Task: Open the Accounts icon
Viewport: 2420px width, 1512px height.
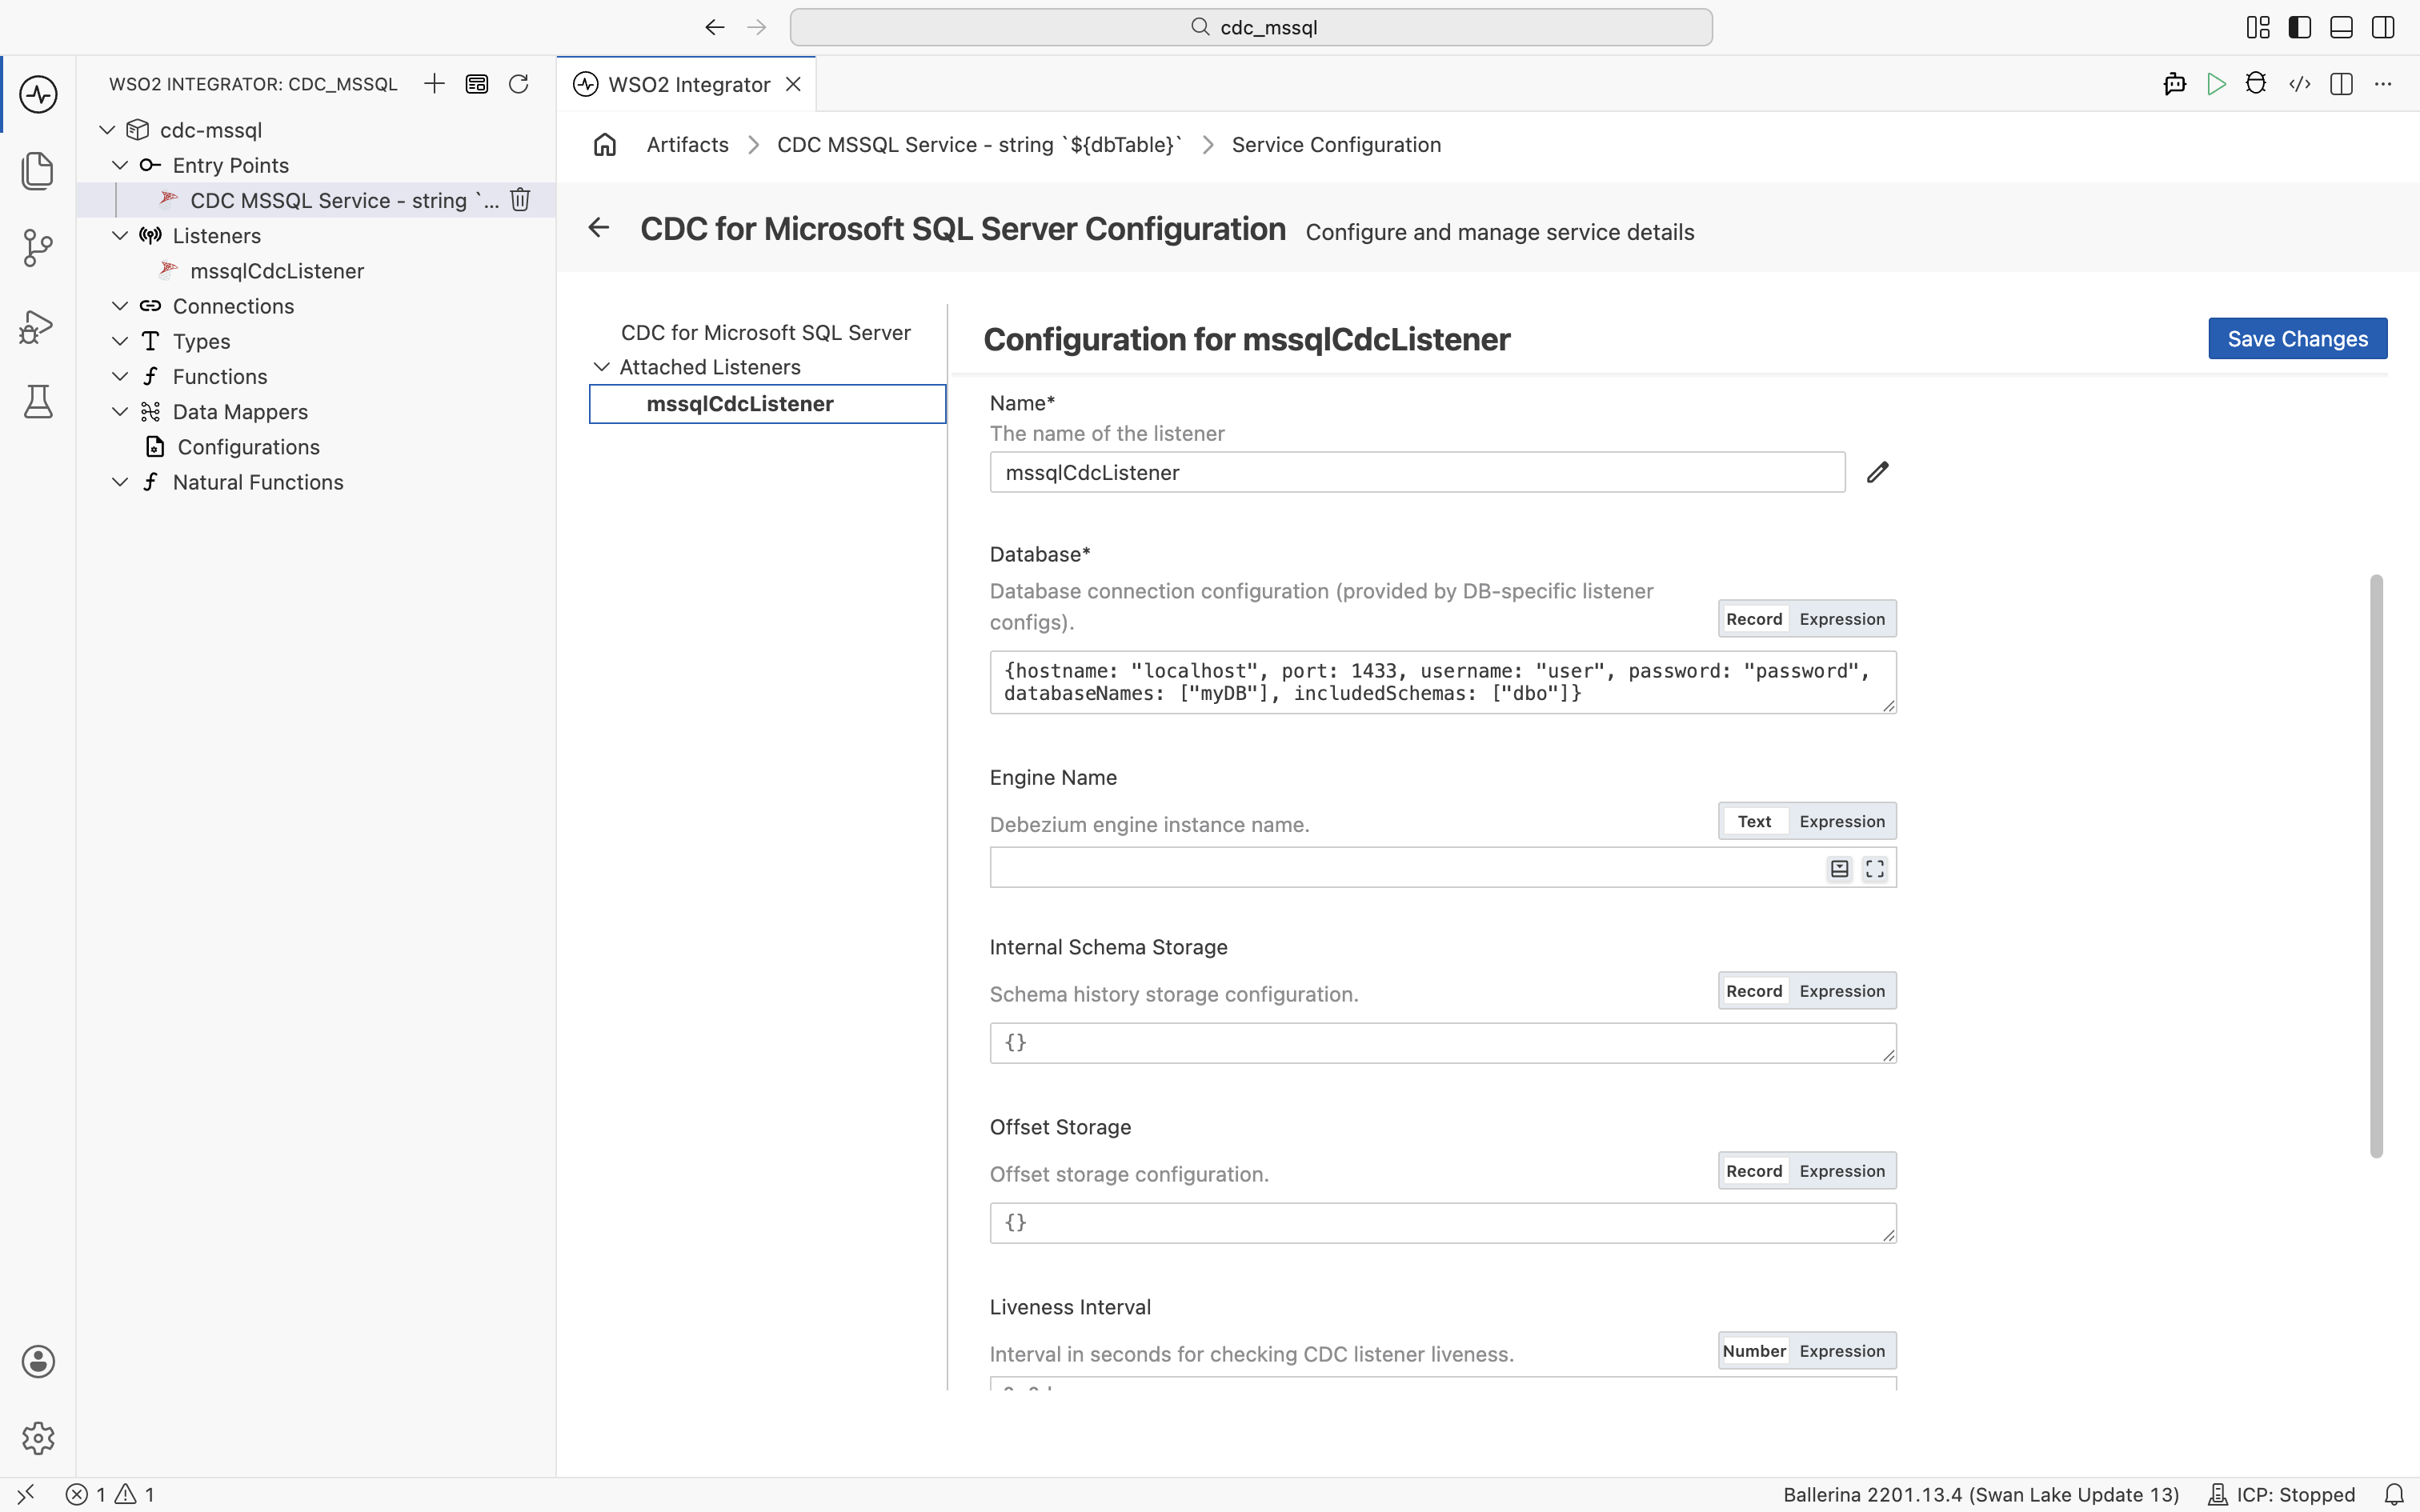Action: coord(38,1361)
